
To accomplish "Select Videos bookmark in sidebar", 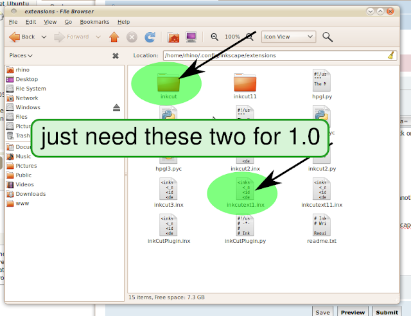I will click(20, 184).
